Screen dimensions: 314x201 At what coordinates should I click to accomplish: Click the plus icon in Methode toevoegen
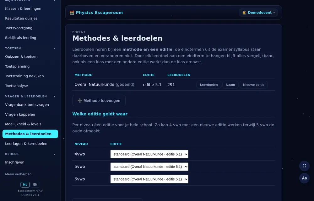tap(80, 101)
